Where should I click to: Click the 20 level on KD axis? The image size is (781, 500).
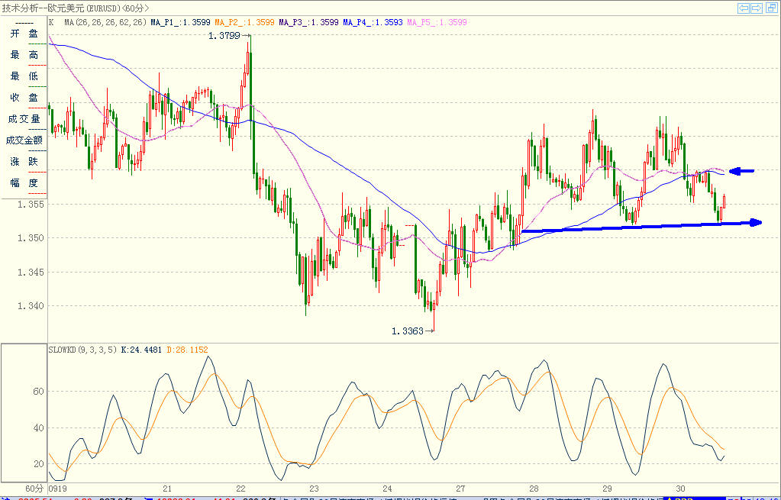pyautogui.click(x=38, y=464)
